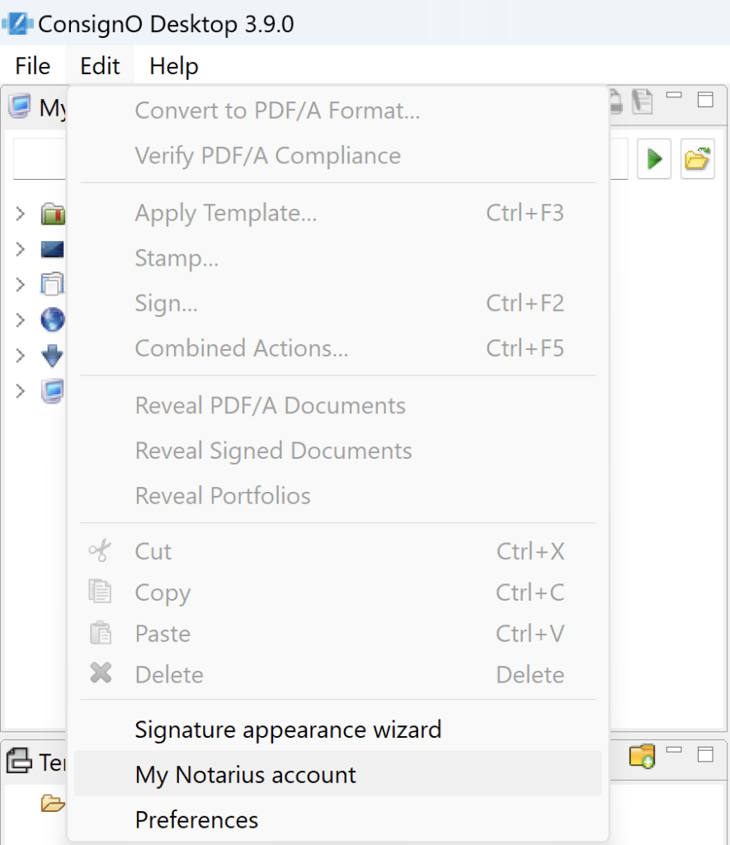Open Preferences from the Edit menu
The width and height of the screenshot is (730, 845).
pyautogui.click(x=196, y=819)
